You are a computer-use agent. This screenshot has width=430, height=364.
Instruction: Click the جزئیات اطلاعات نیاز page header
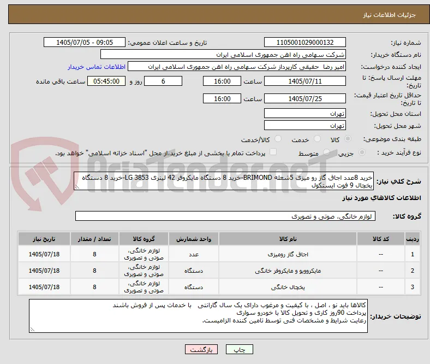tap(390, 15)
